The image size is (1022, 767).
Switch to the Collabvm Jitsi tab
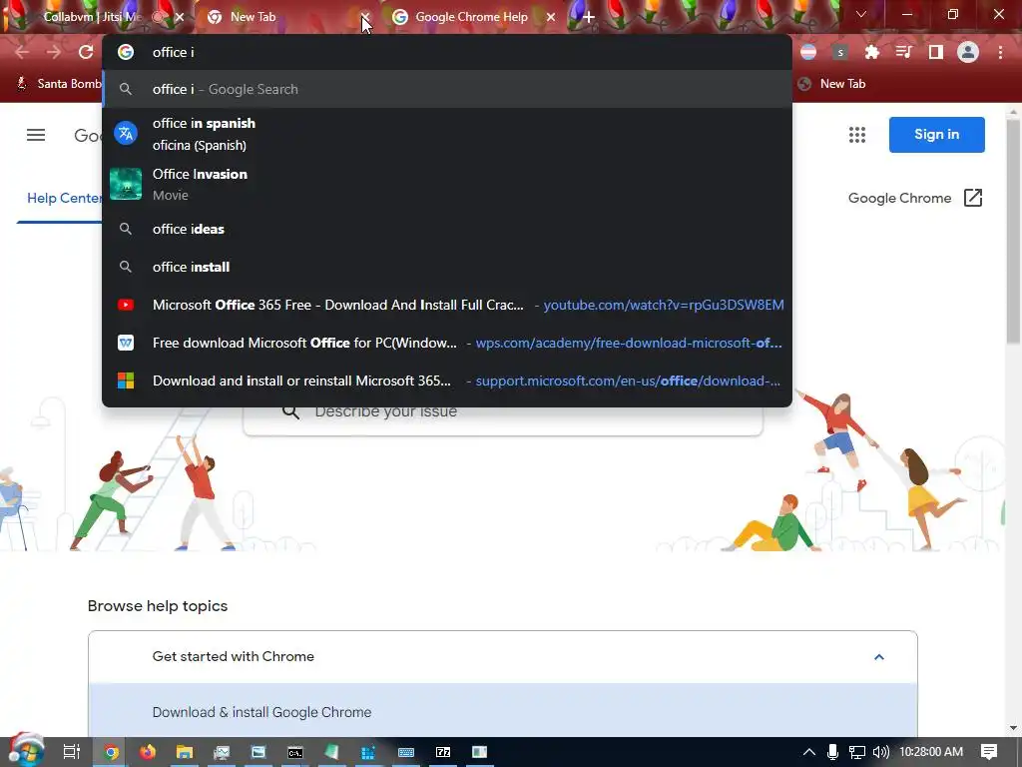coord(91,17)
